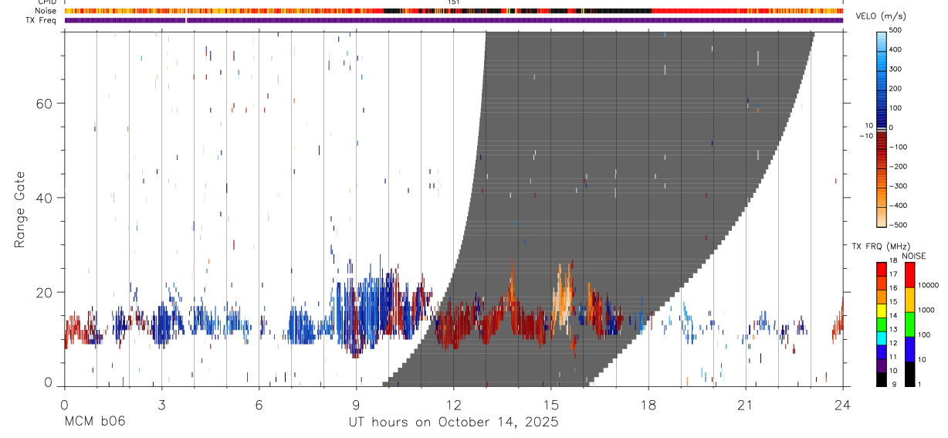Click the 500 tick on velocity scale
This screenshot has height=438, width=948.
point(896,30)
